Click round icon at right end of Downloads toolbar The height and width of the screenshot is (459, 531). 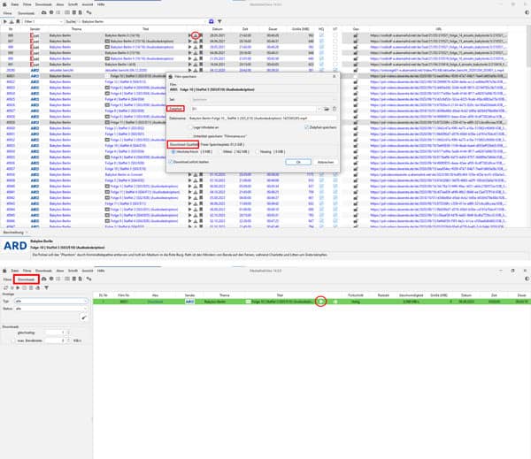527,279
